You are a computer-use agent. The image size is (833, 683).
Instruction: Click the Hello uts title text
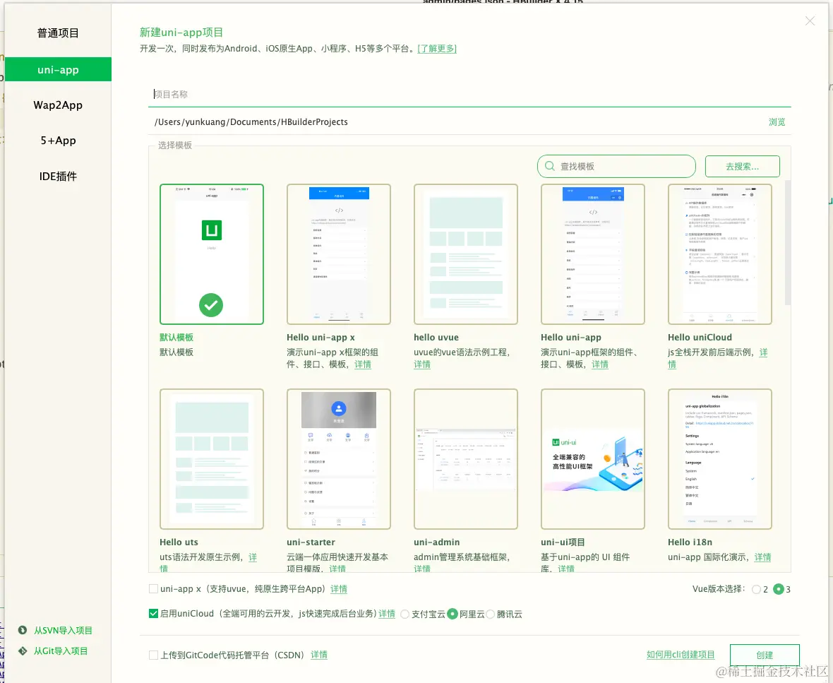point(179,542)
